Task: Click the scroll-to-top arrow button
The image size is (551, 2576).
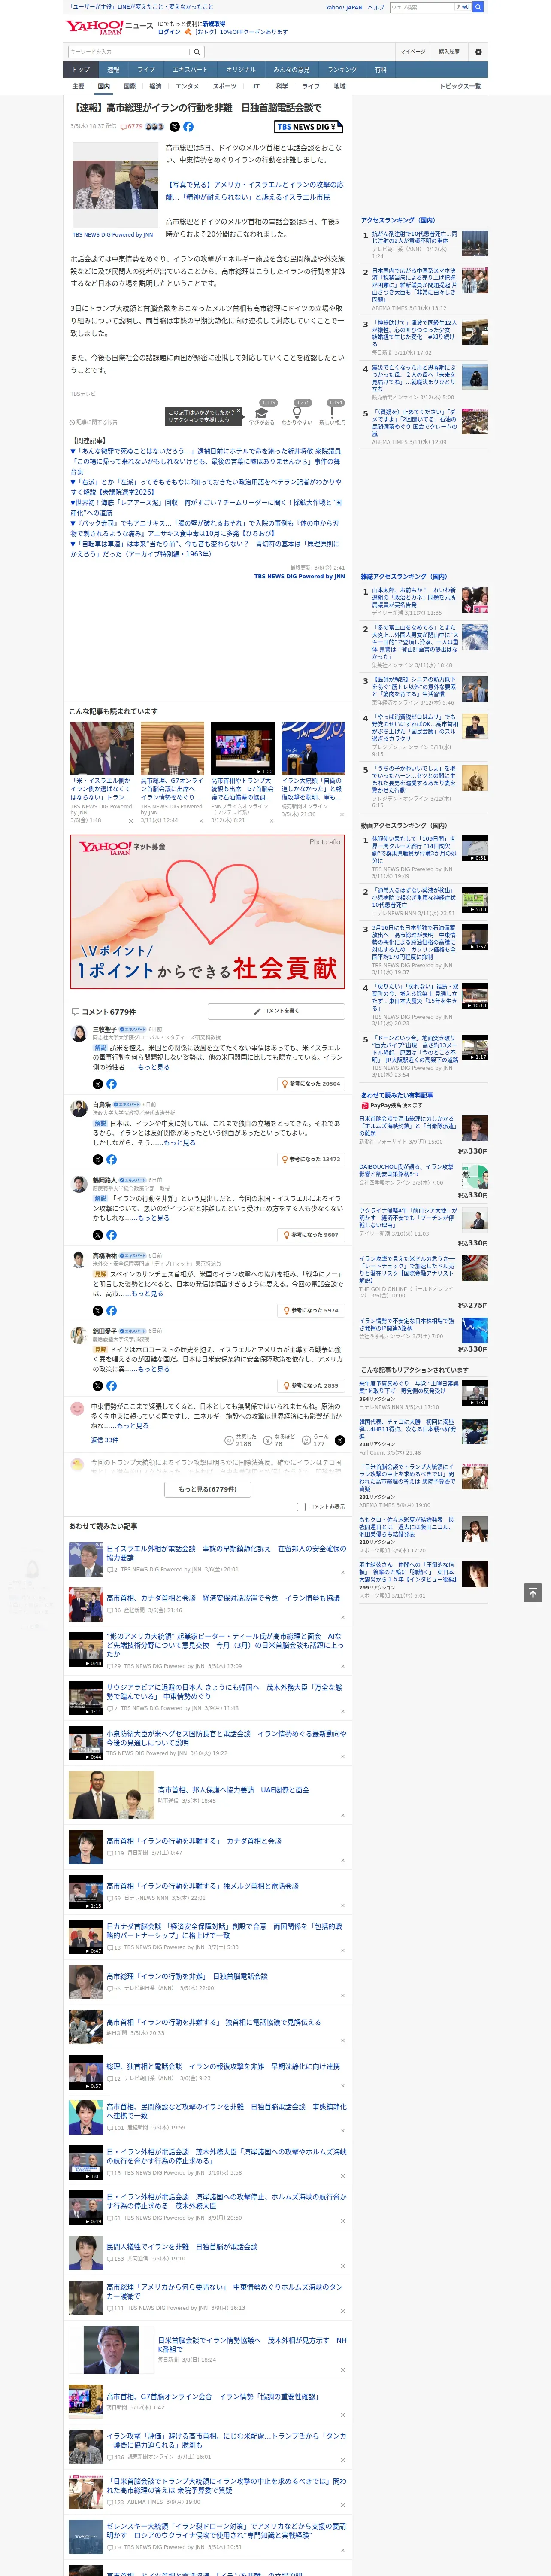Action: pyautogui.click(x=533, y=1593)
